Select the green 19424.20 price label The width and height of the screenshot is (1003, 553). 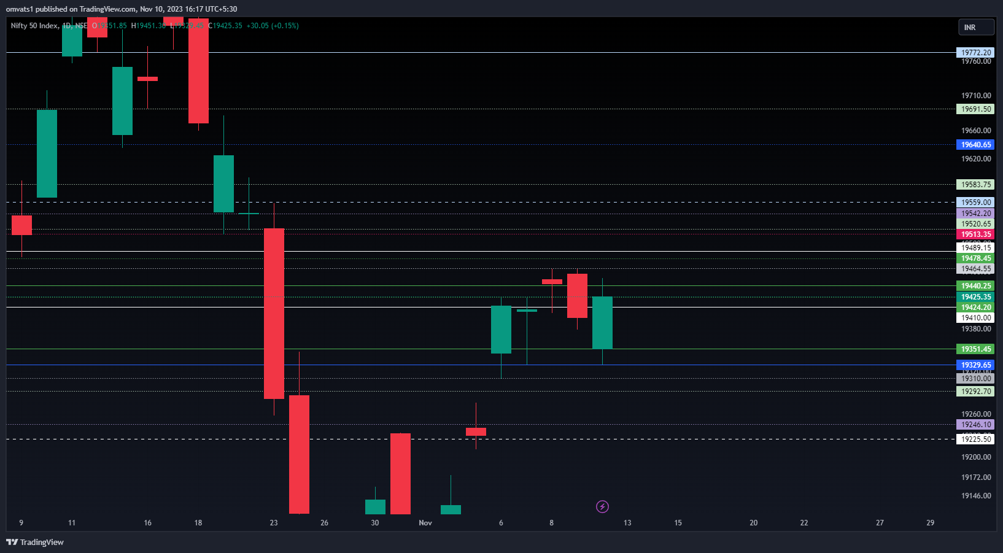975,307
